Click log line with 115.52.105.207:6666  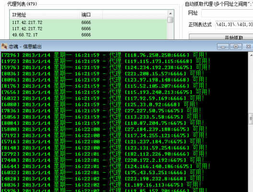(x=104, y=86)
